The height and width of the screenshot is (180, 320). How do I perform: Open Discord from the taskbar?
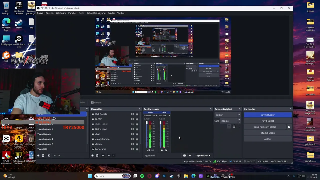tap(157, 176)
